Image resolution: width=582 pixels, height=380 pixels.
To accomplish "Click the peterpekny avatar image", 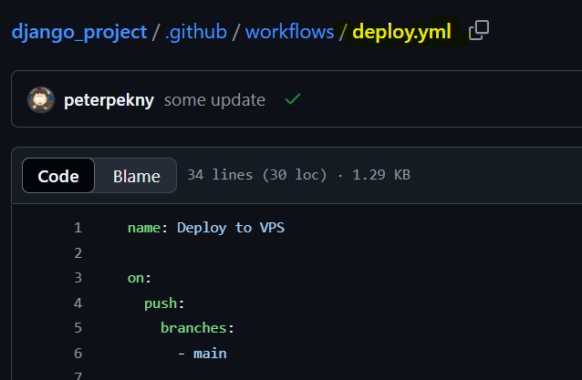I will click(x=41, y=99).
